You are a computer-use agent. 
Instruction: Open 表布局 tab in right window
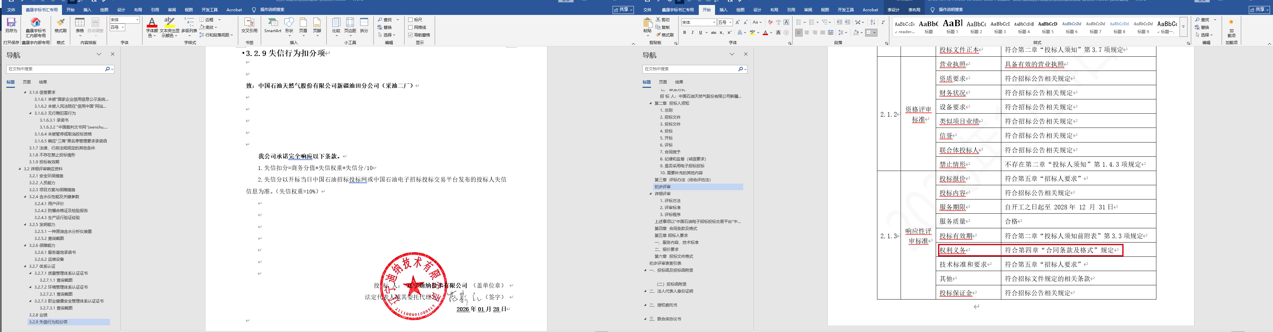coord(914,9)
